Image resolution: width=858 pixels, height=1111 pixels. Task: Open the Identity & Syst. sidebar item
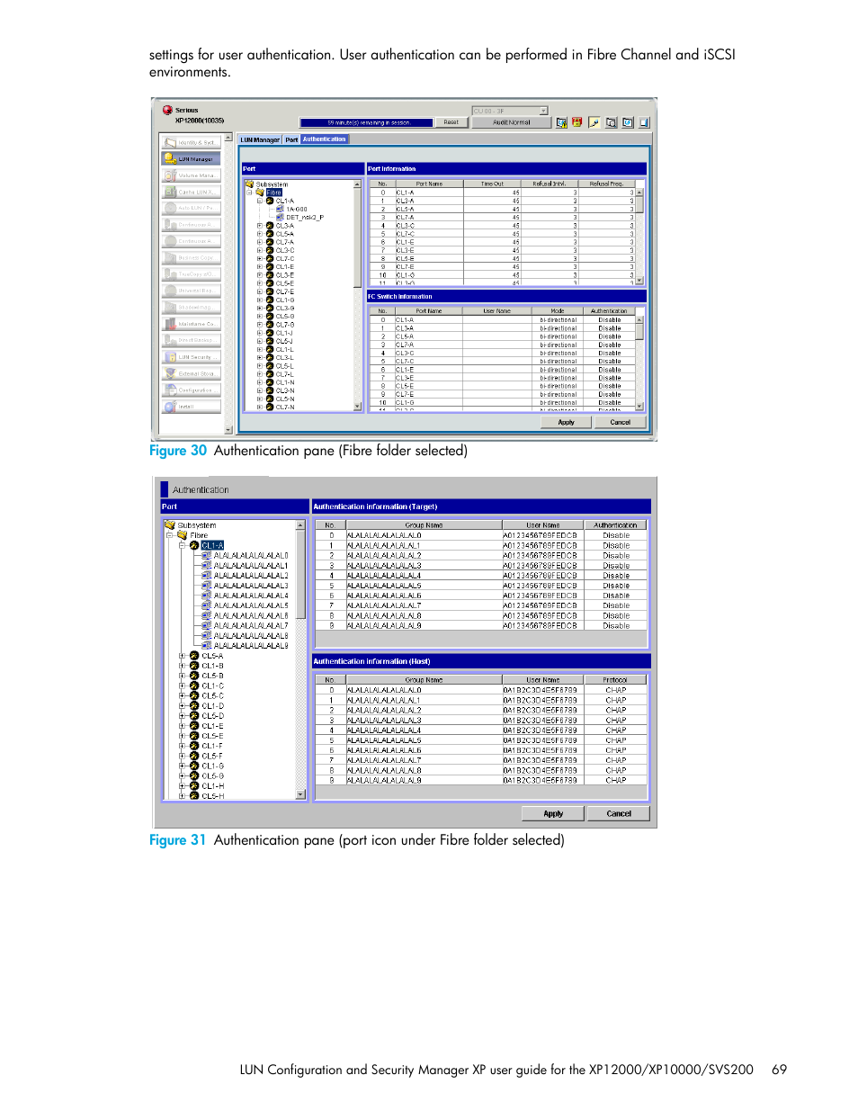192,142
